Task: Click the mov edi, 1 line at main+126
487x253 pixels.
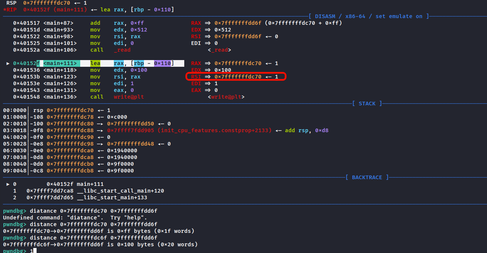Action: point(74,83)
